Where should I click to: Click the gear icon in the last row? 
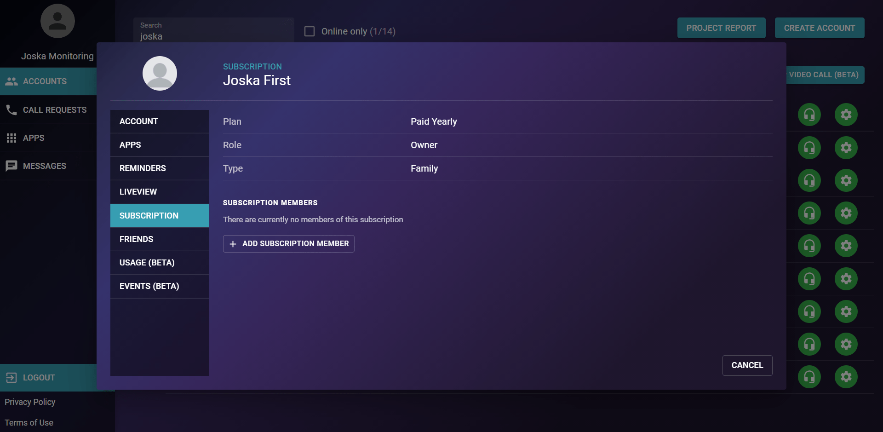[x=846, y=377]
